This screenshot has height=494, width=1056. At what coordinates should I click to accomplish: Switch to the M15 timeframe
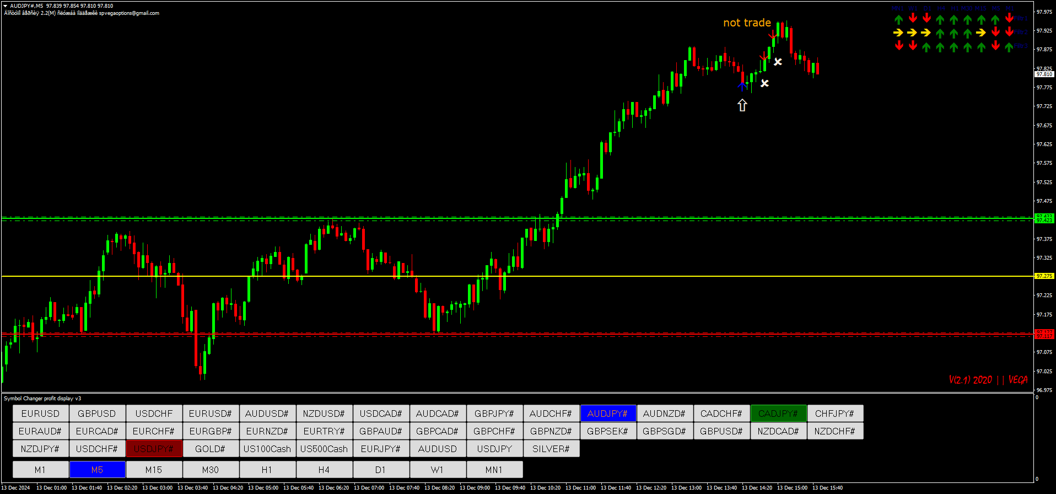point(154,470)
